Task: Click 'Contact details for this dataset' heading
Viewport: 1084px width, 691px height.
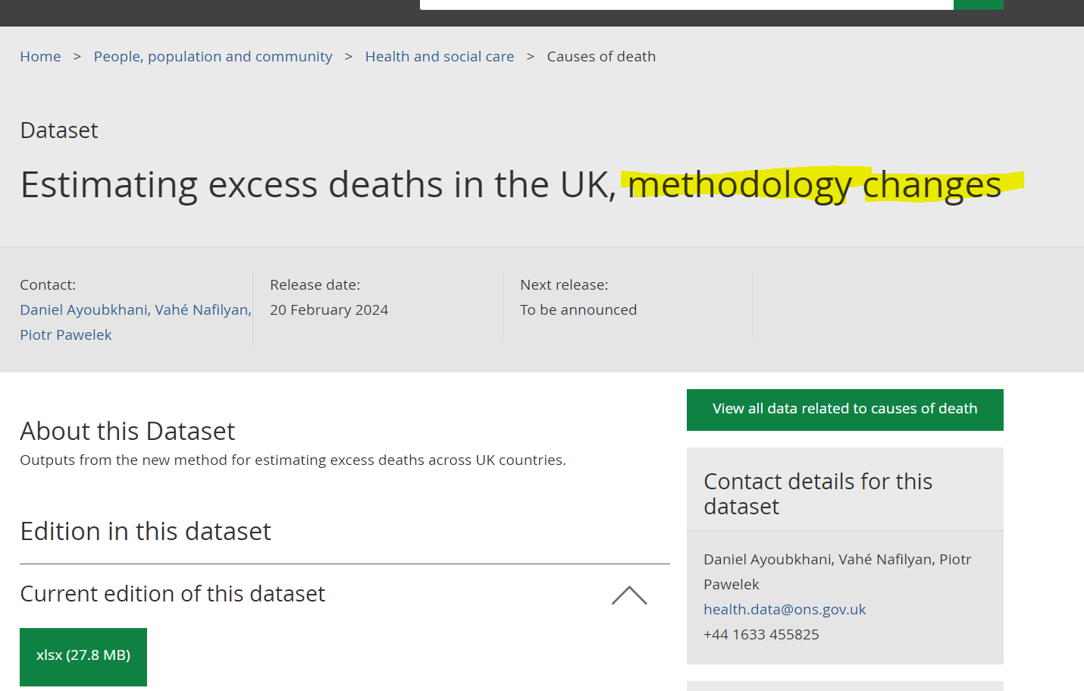Action: click(x=818, y=494)
